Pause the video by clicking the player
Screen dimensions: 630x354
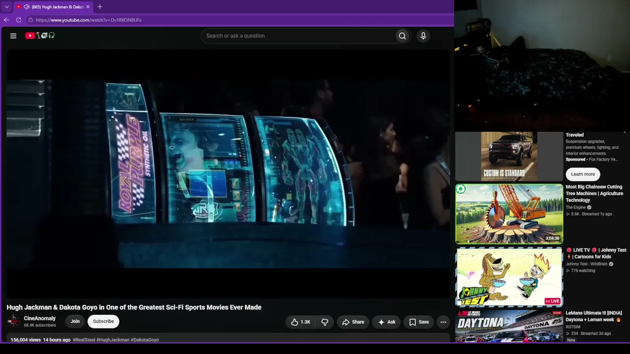pyautogui.click(x=228, y=174)
